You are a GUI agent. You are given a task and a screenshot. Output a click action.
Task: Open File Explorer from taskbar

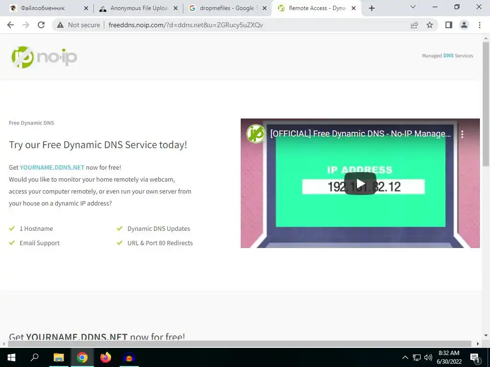(x=58, y=357)
